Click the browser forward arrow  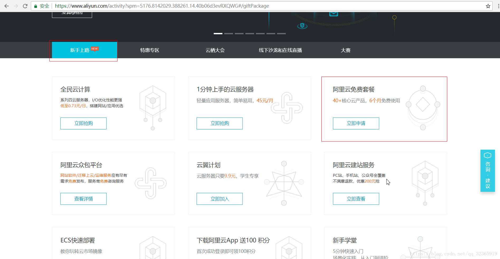(16, 6)
